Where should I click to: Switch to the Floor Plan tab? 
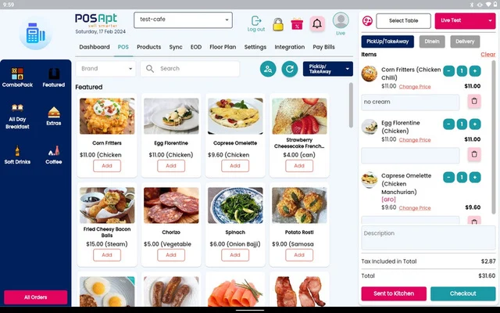pos(223,47)
